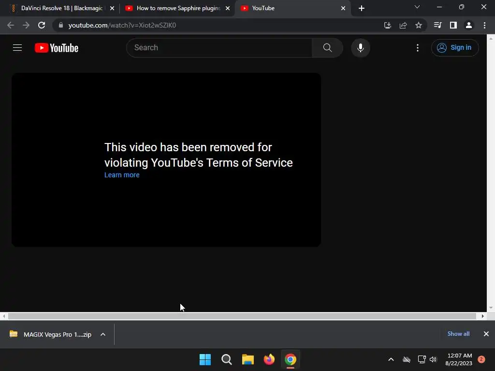Select the active YouTube tab
This screenshot has height=371, width=495.
[292, 8]
